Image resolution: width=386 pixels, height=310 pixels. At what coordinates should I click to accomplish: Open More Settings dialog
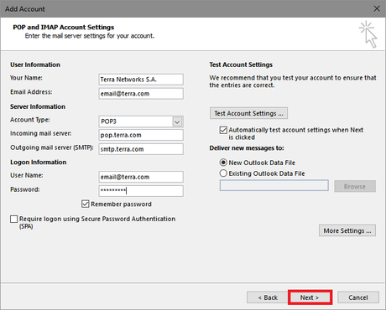(347, 230)
